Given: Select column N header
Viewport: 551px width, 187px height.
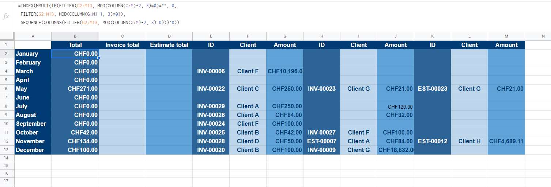Looking at the screenshot, I should [x=543, y=36].
